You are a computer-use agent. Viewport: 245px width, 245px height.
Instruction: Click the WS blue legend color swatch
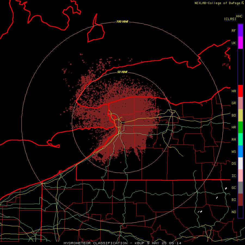click(240, 151)
